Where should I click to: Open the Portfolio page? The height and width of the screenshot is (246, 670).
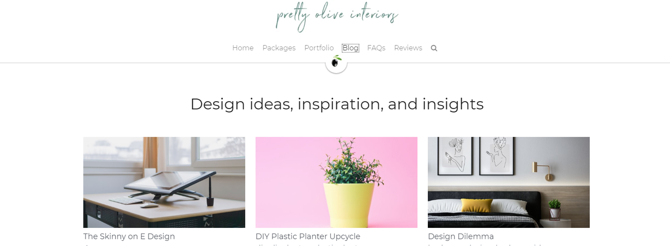pyautogui.click(x=319, y=48)
